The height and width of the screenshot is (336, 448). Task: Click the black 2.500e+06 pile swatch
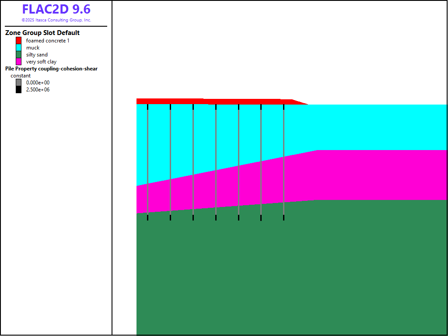19,90
